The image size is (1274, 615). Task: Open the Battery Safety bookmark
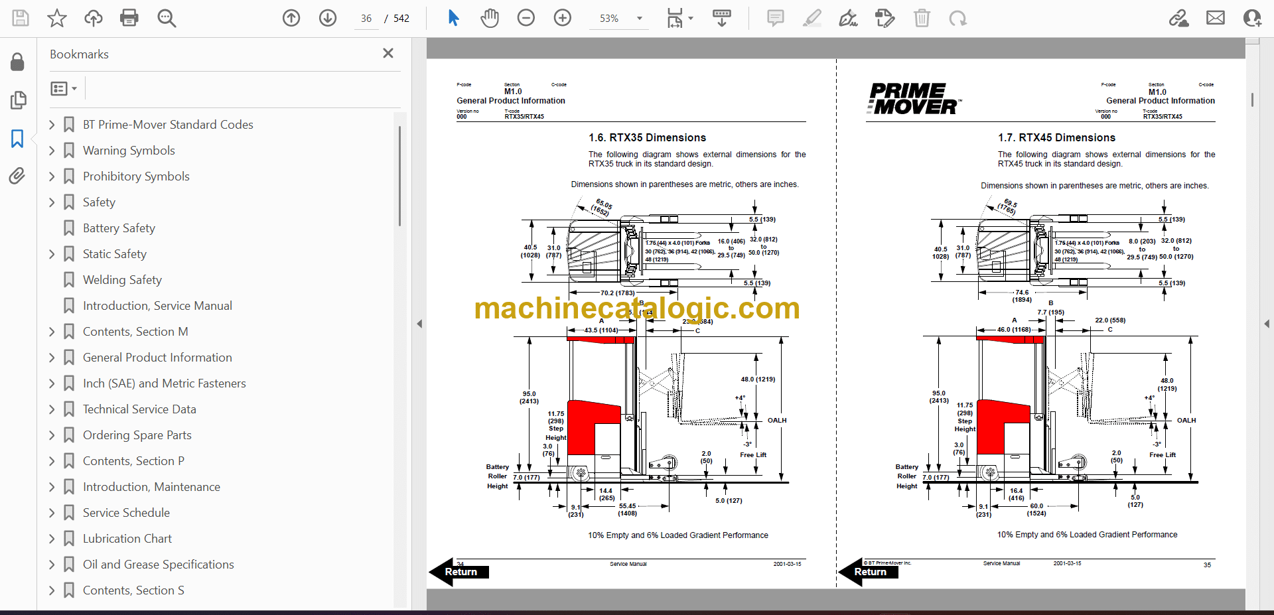[119, 228]
